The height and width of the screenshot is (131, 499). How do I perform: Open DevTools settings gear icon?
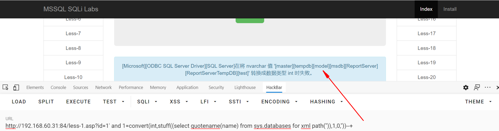click(x=466, y=88)
